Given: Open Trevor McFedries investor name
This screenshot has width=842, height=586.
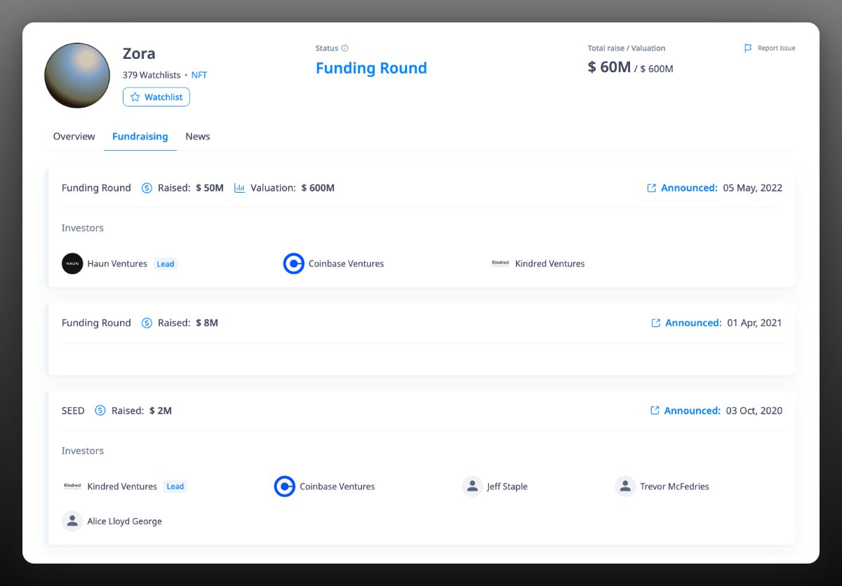Looking at the screenshot, I should pyautogui.click(x=674, y=486).
